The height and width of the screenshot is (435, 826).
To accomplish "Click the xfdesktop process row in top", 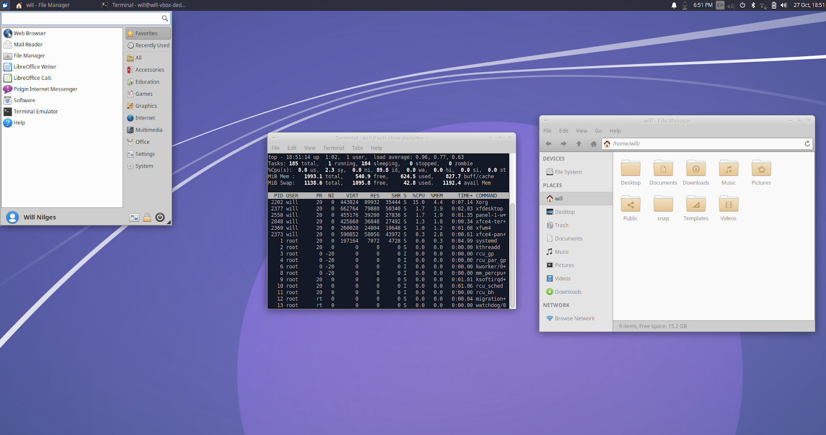I will click(388, 209).
